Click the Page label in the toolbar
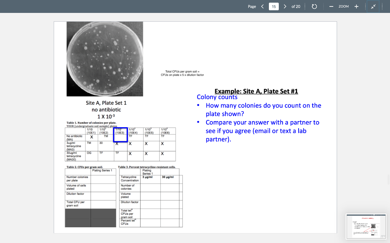This screenshot has width=390, height=243. click(252, 6)
